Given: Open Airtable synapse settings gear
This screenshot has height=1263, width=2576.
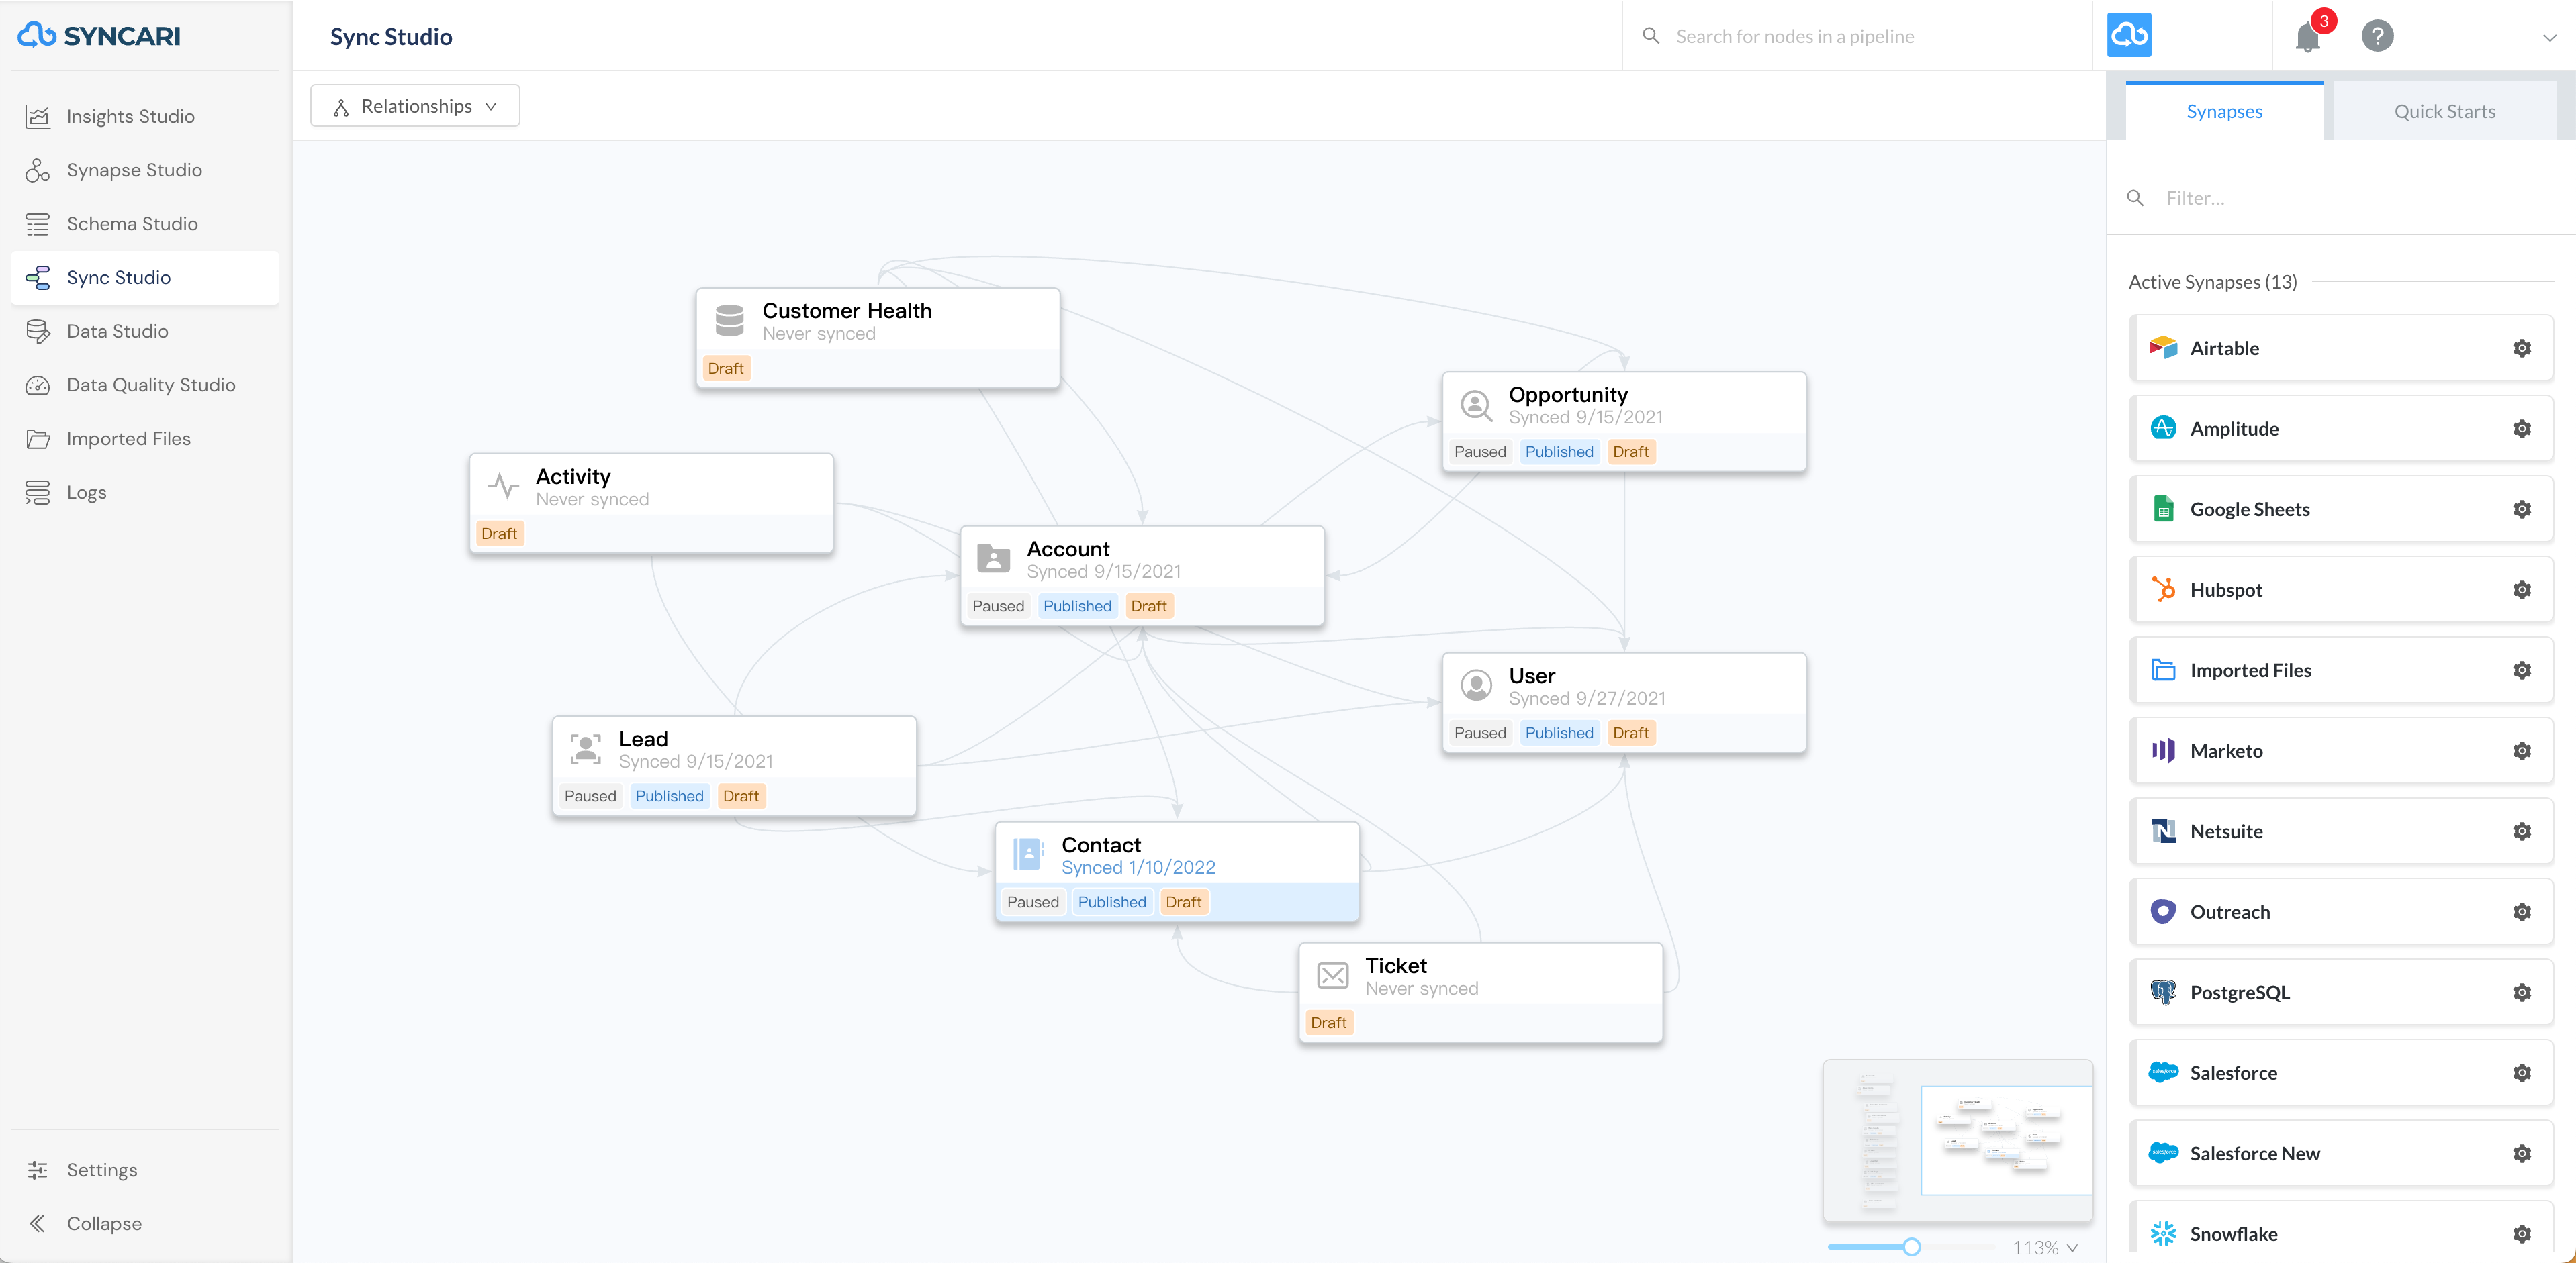Looking at the screenshot, I should tap(2522, 349).
